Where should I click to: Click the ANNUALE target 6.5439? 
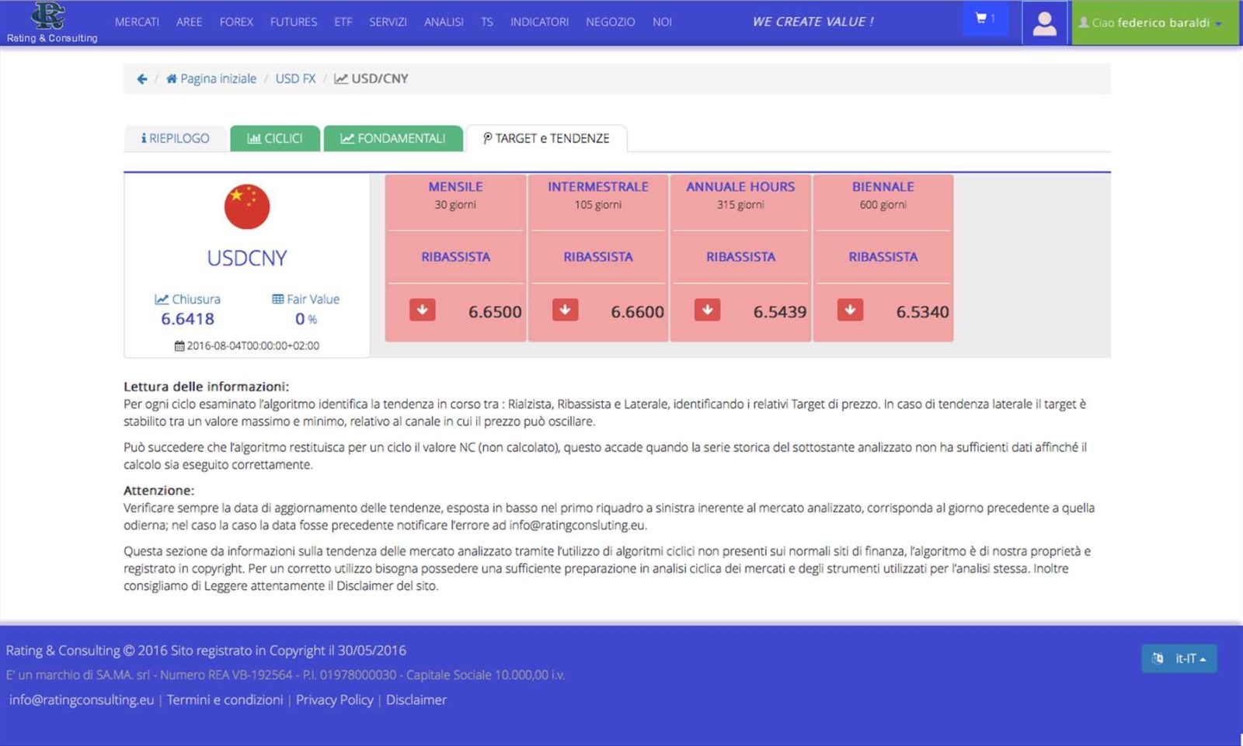[x=780, y=311]
